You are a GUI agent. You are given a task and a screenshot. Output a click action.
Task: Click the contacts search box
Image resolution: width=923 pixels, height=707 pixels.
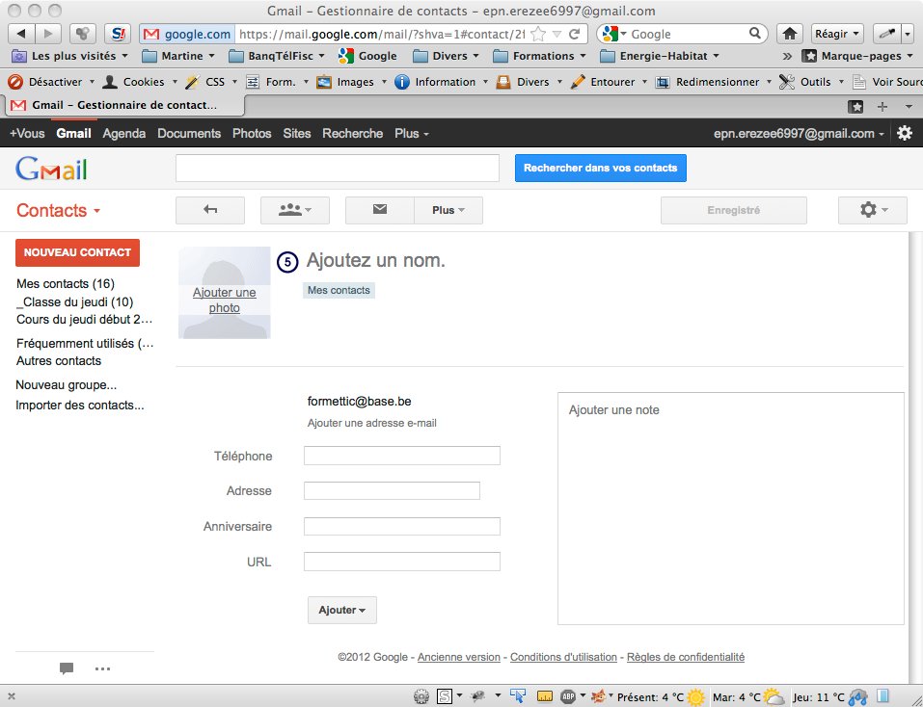[x=338, y=169]
